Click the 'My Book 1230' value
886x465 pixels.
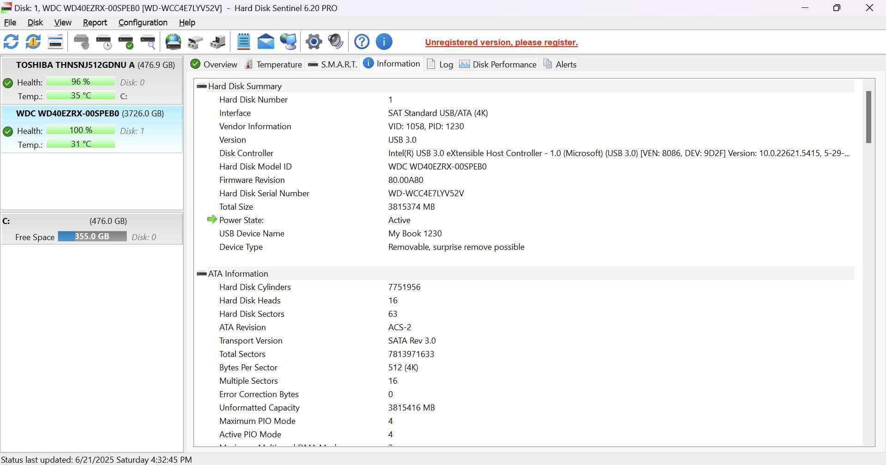[415, 234]
